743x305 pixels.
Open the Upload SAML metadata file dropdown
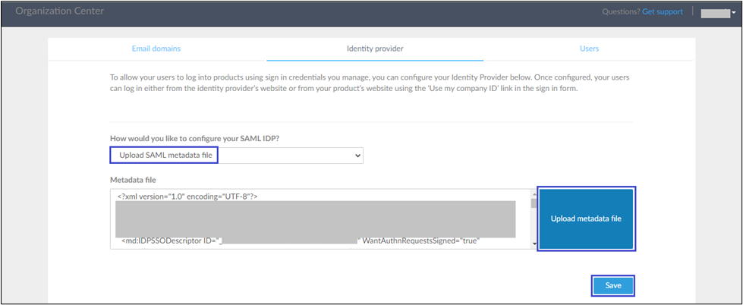point(237,156)
